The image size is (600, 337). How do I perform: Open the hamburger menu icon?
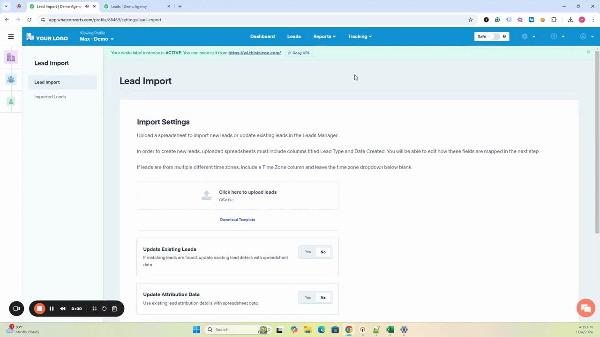11,37
